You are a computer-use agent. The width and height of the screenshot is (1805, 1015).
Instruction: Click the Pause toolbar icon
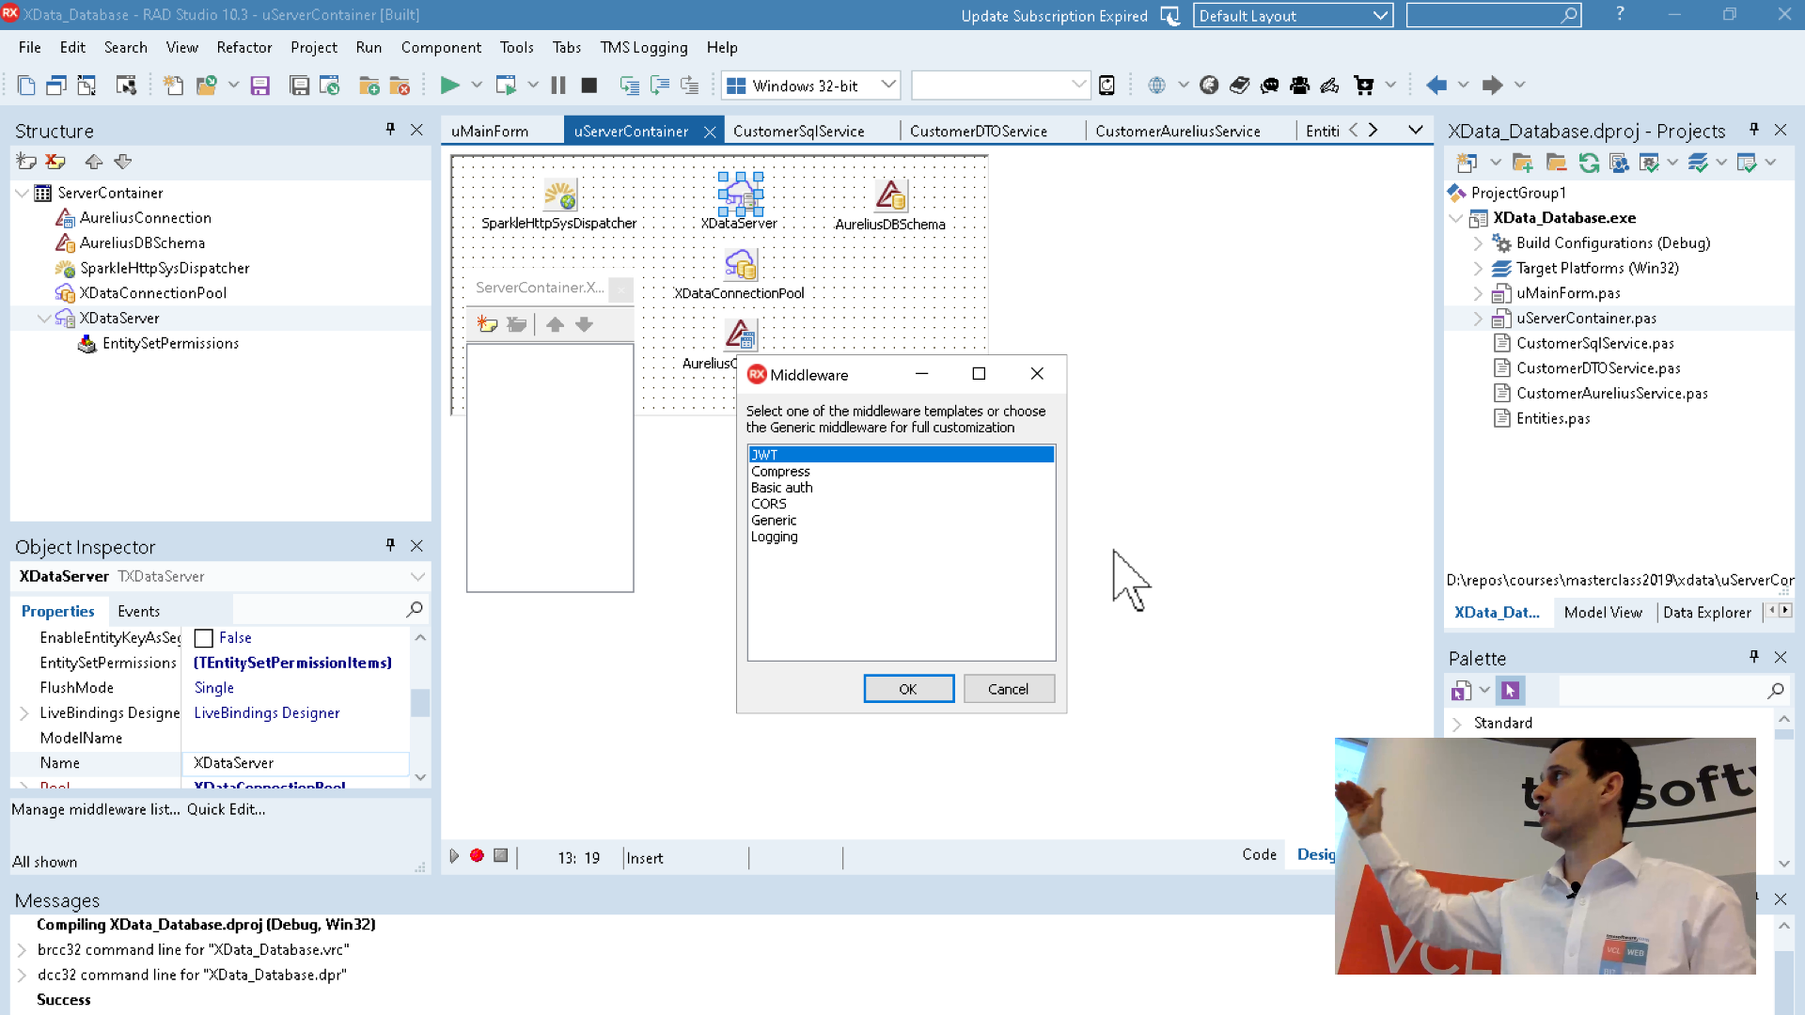pos(558,86)
